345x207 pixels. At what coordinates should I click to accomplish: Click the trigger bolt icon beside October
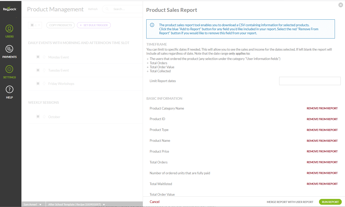tap(44, 117)
